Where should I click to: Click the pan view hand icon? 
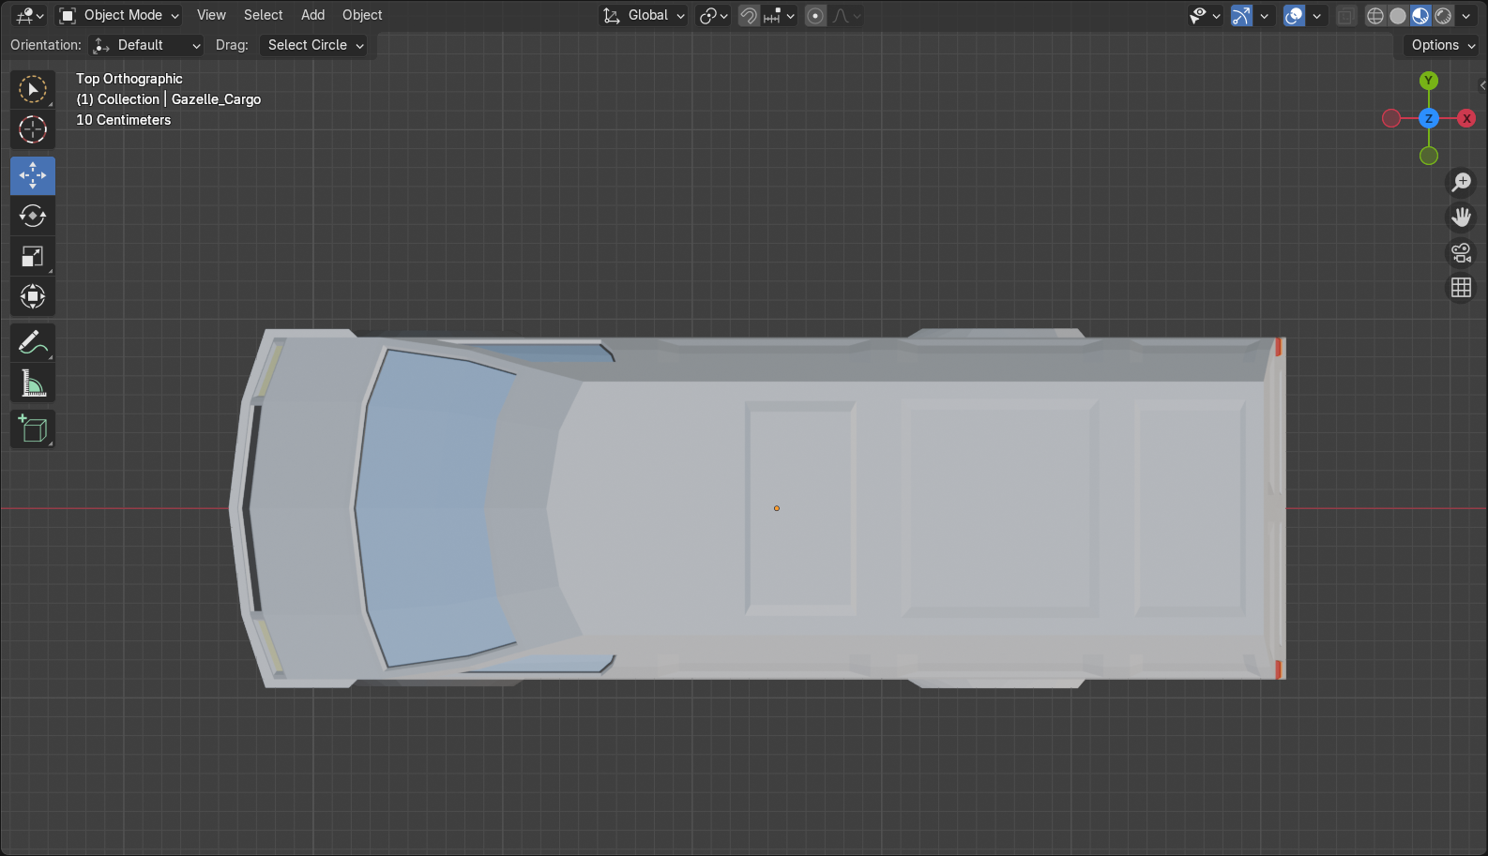(1461, 218)
